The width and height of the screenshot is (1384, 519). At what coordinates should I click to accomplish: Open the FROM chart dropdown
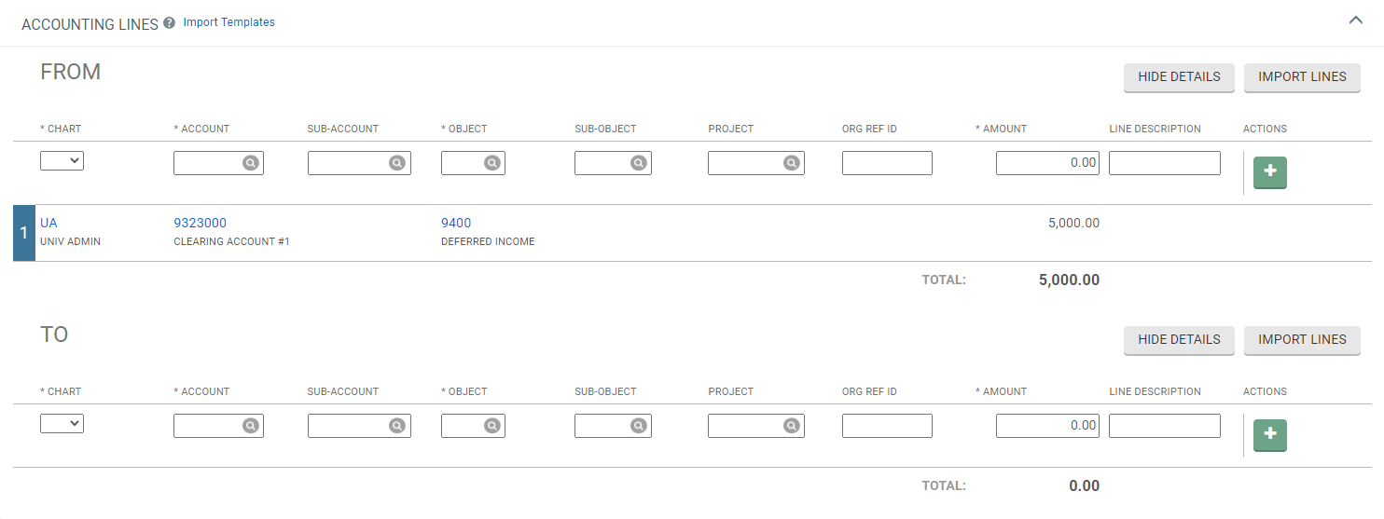point(62,161)
